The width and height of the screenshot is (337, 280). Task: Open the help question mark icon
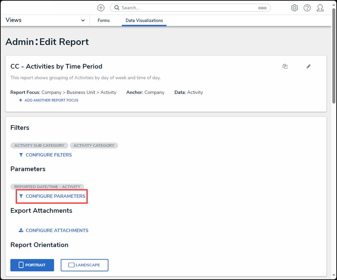307,8
